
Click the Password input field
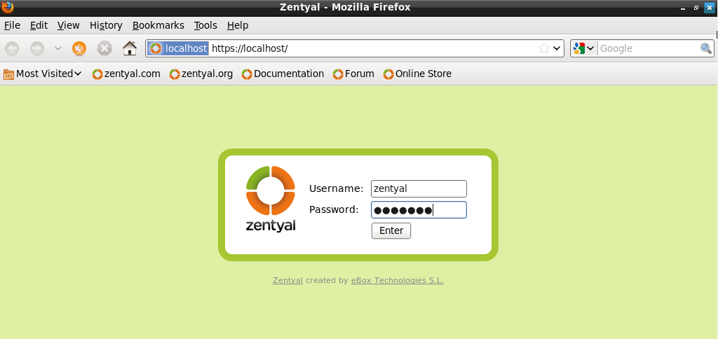[419, 209]
